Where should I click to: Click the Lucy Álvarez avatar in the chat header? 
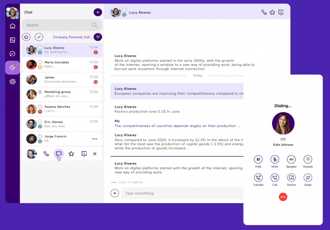coord(116,12)
